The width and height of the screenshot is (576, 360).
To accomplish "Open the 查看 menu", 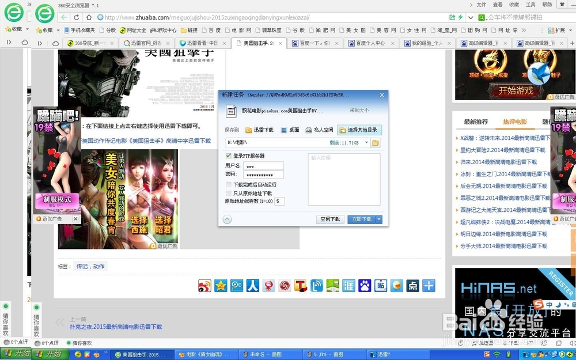I will pyautogui.click(x=498, y=5).
